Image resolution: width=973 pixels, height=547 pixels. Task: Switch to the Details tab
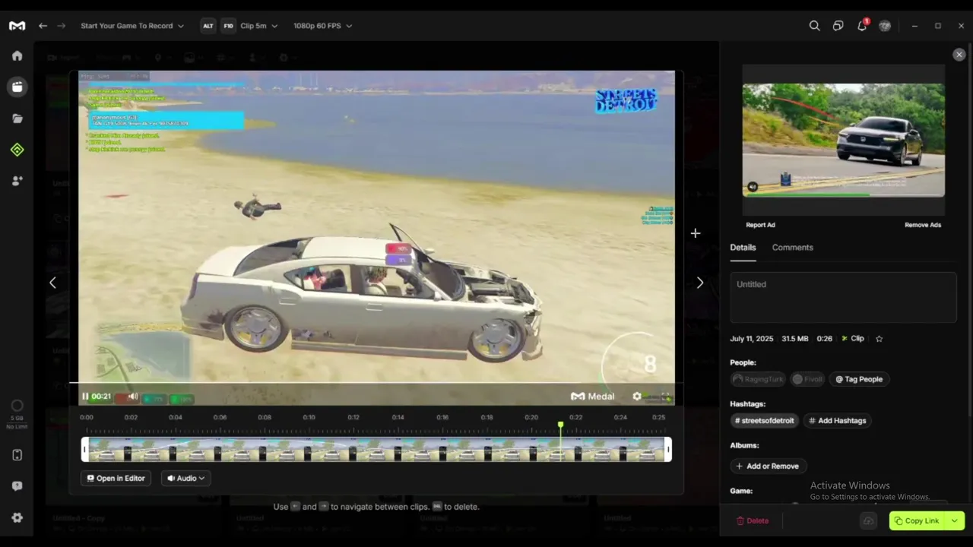click(x=743, y=248)
